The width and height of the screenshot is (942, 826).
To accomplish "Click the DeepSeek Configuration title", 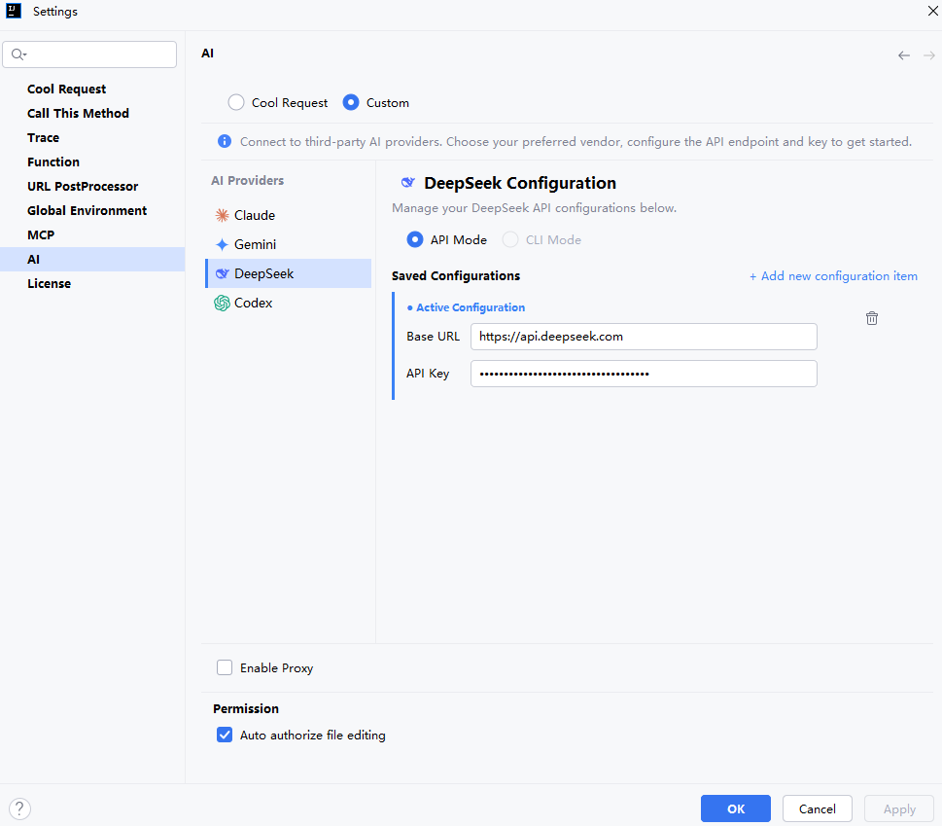I will (520, 183).
